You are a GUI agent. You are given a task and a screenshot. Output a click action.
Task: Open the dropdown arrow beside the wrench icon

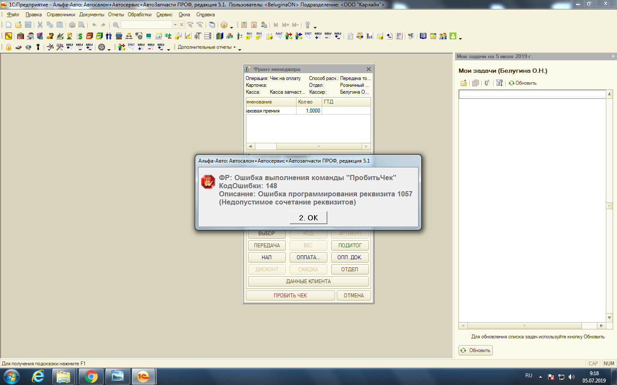315,27
